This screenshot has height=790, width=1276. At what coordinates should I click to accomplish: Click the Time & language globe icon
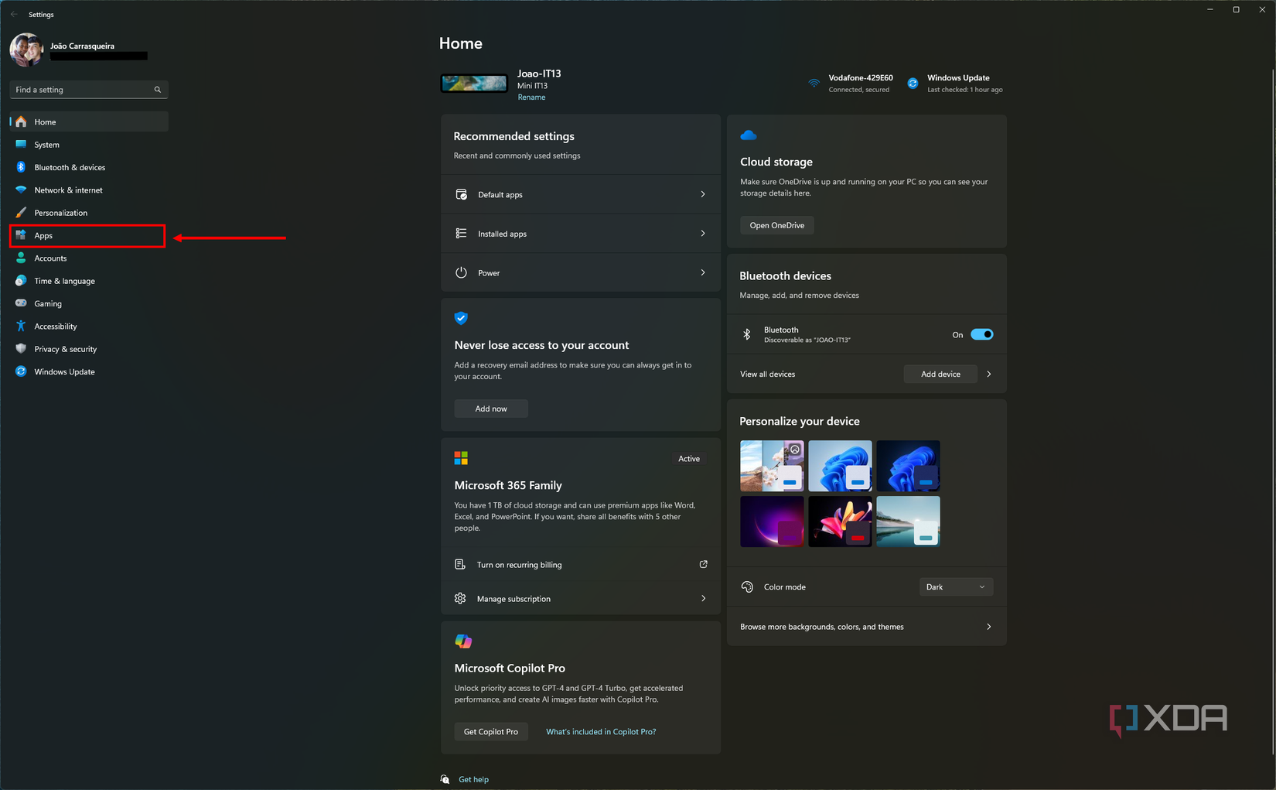[21, 281]
